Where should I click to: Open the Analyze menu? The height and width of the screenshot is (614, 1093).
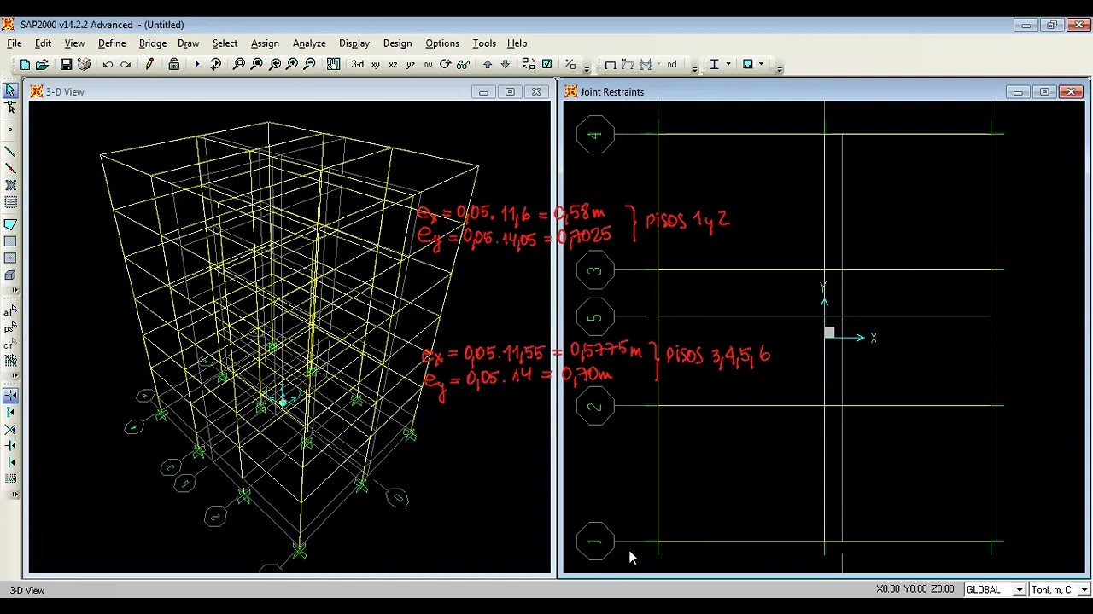click(309, 43)
